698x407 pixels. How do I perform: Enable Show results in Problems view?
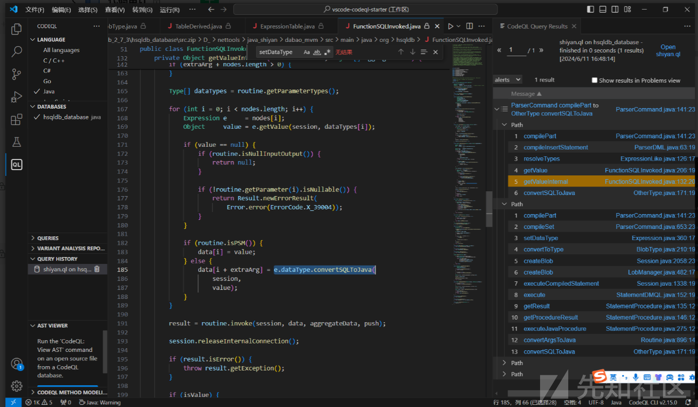click(x=595, y=80)
